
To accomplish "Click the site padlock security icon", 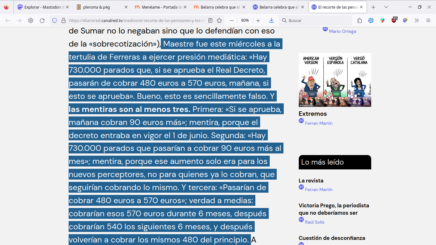I will tap(64, 20).
